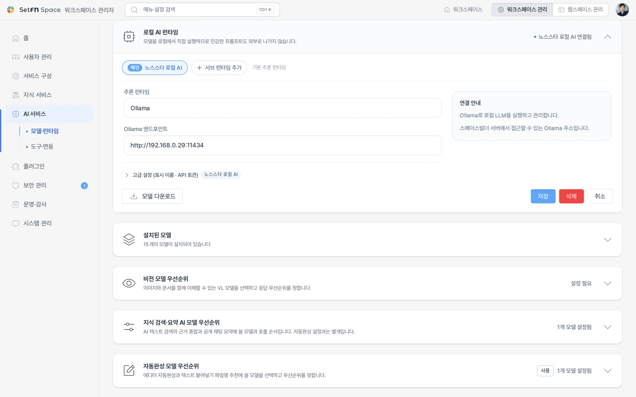636x397 pixels.
Task: Click the search magnifier icon
Action: (x=134, y=10)
